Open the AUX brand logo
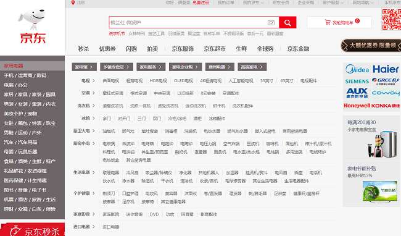401x236 pixels. tap(357, 93)
